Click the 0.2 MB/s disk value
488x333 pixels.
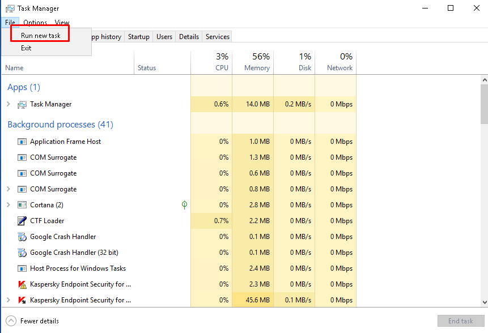coord(298,104)
